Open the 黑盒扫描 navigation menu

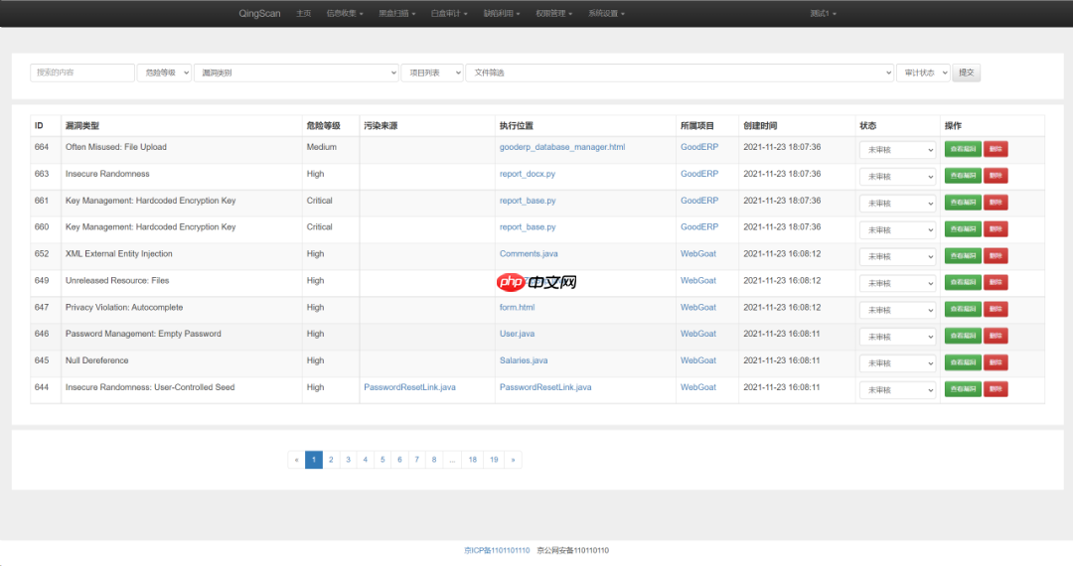click(x=396, y=14)
